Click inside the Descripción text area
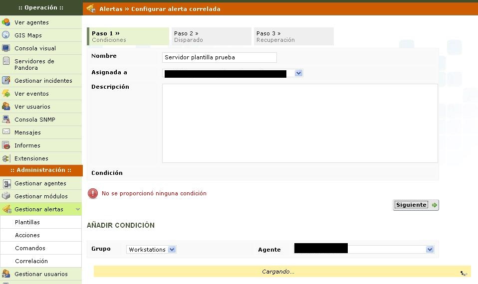The image size is (478, 284). pyautogui.click(x=299, y=123)
